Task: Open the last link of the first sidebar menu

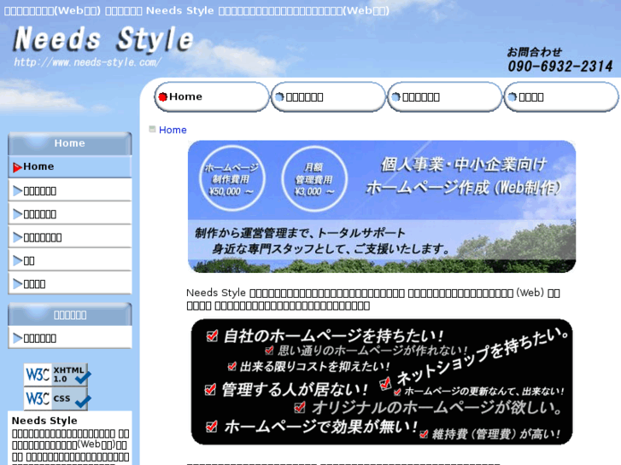Action: 70,284
